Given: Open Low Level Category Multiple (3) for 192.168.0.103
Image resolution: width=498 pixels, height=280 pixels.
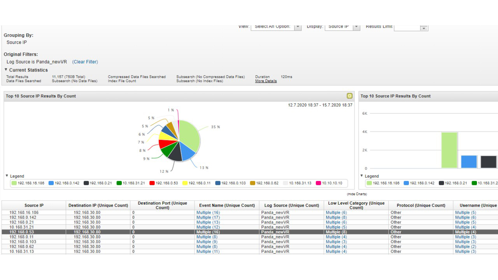Looking at the screenshot, I should coord(336,242).
